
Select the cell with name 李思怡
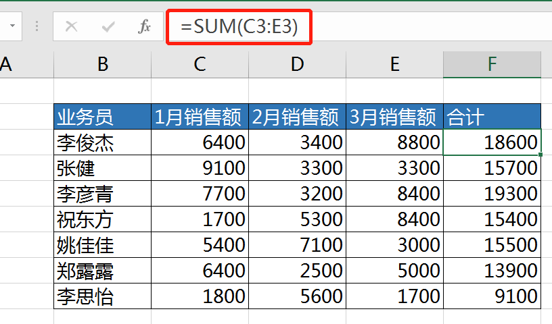click(x=102, y=296)
